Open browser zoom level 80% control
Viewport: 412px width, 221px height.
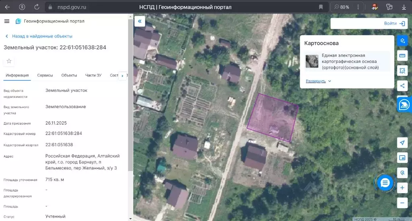[x=341, y=7]
